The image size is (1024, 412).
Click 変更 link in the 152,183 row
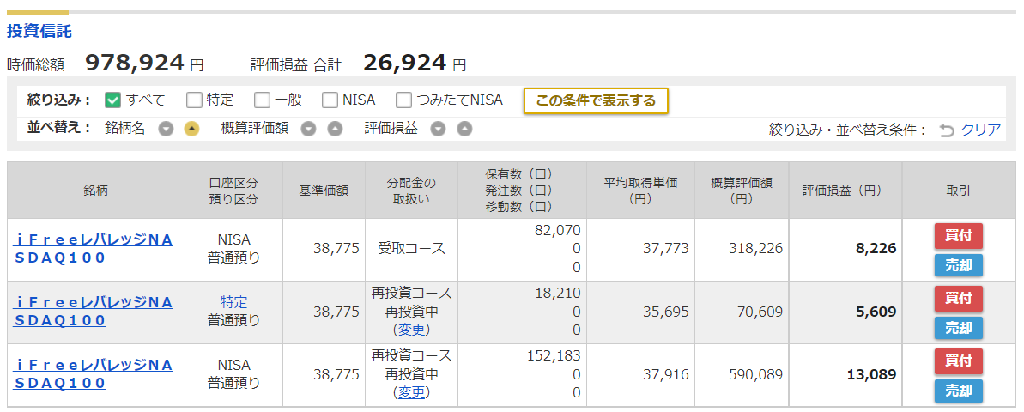(412, 392)
